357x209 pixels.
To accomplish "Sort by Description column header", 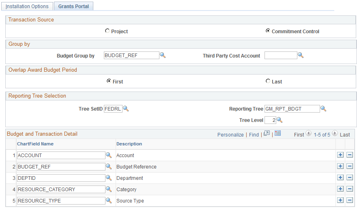I will coord(129,144).
